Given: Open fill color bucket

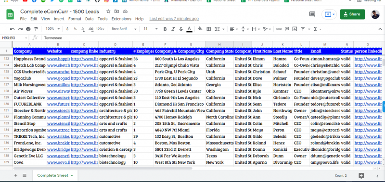Looking at the screenshot, I should pos(200,29).
